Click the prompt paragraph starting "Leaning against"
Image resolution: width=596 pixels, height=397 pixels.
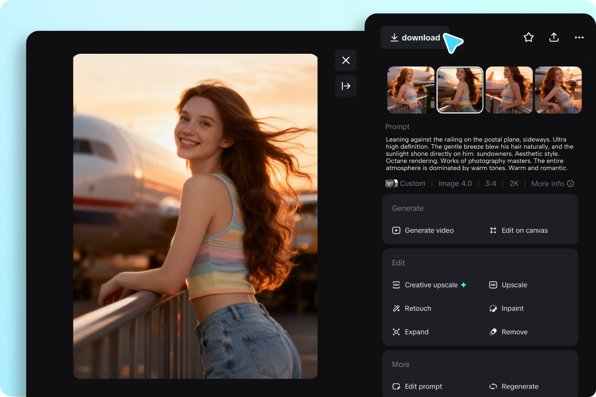point(479,154)
